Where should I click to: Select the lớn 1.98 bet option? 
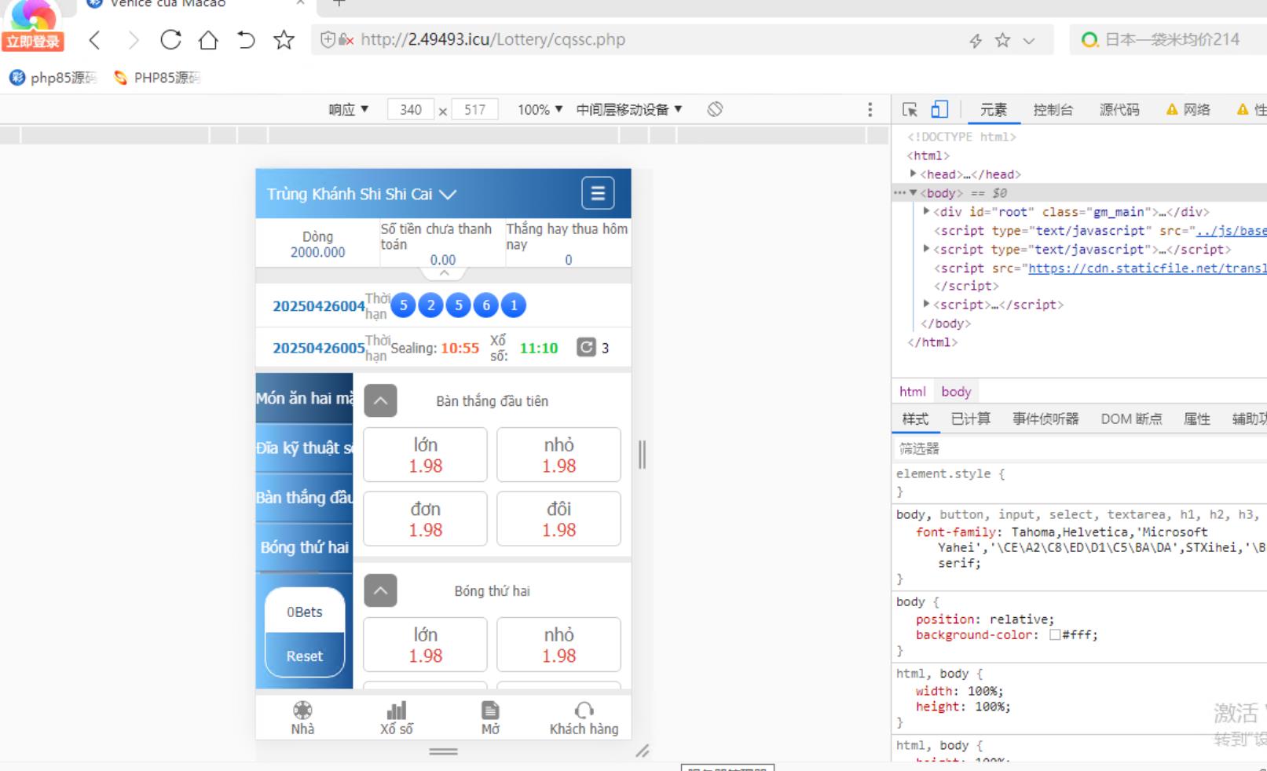425,455
